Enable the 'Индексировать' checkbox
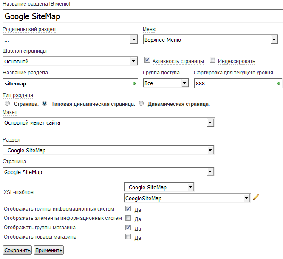The width and height of the screenshot is (283, 259). coord(213,60)
